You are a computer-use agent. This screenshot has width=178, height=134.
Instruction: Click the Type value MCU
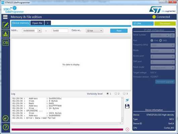pos(172,119)
